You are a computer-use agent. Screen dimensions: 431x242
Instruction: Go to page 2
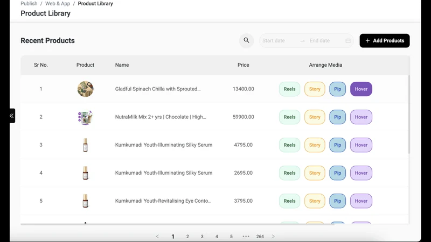187,236
